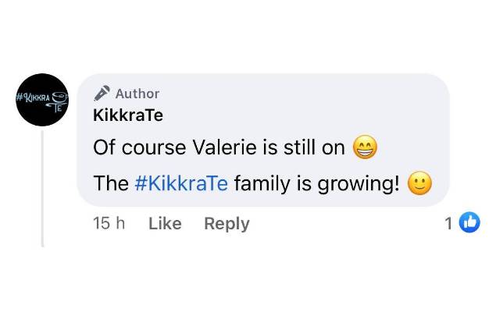Like the KikkraTe comment
The image size is (496, 312).
pos(165,224)
